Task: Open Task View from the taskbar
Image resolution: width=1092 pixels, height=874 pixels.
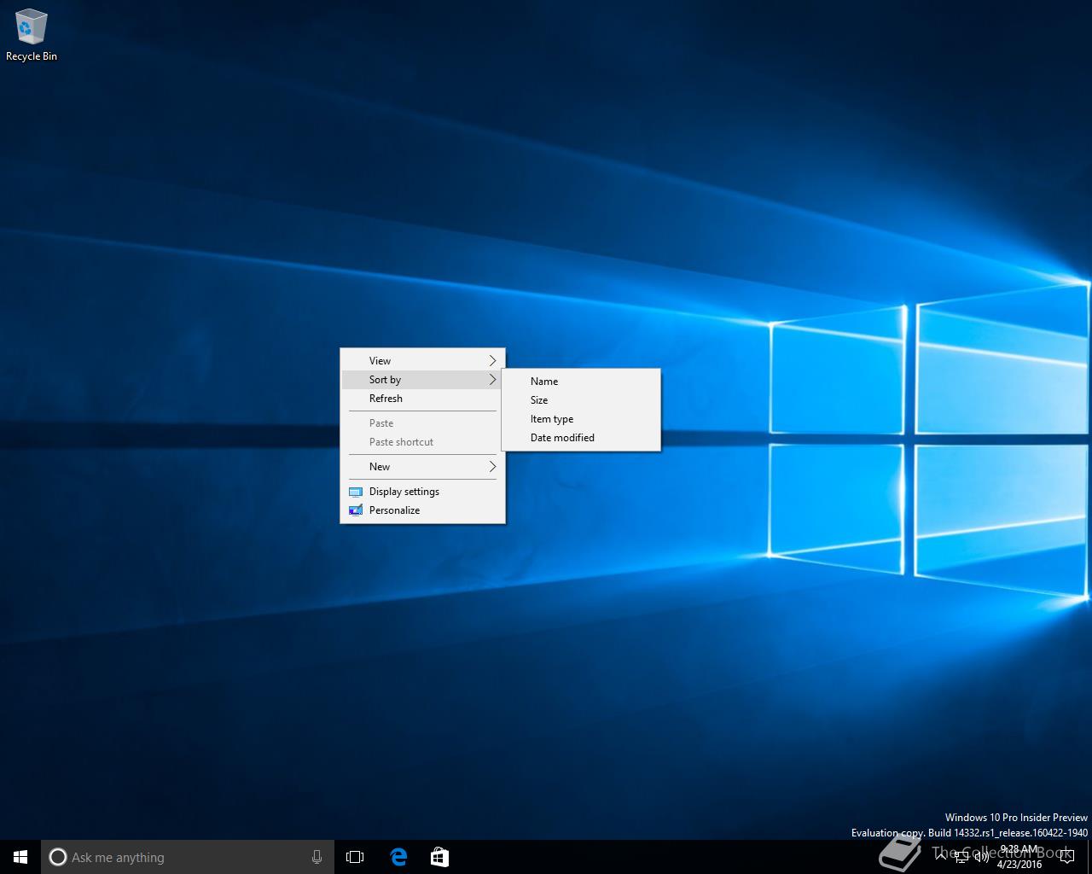Action: point(355,857)
